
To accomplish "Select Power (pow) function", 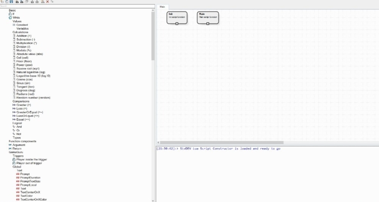I will tap(22, 65).
